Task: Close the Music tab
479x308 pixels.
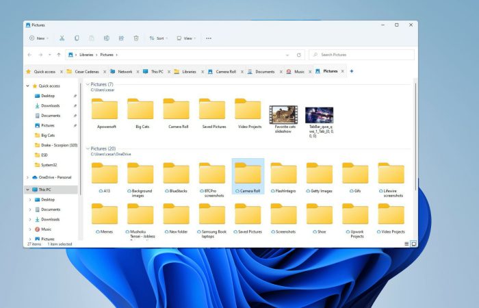Action: click(x=310, y=72)
